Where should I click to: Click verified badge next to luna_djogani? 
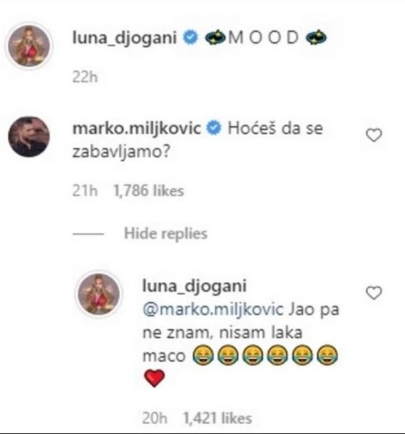[191, 38]
